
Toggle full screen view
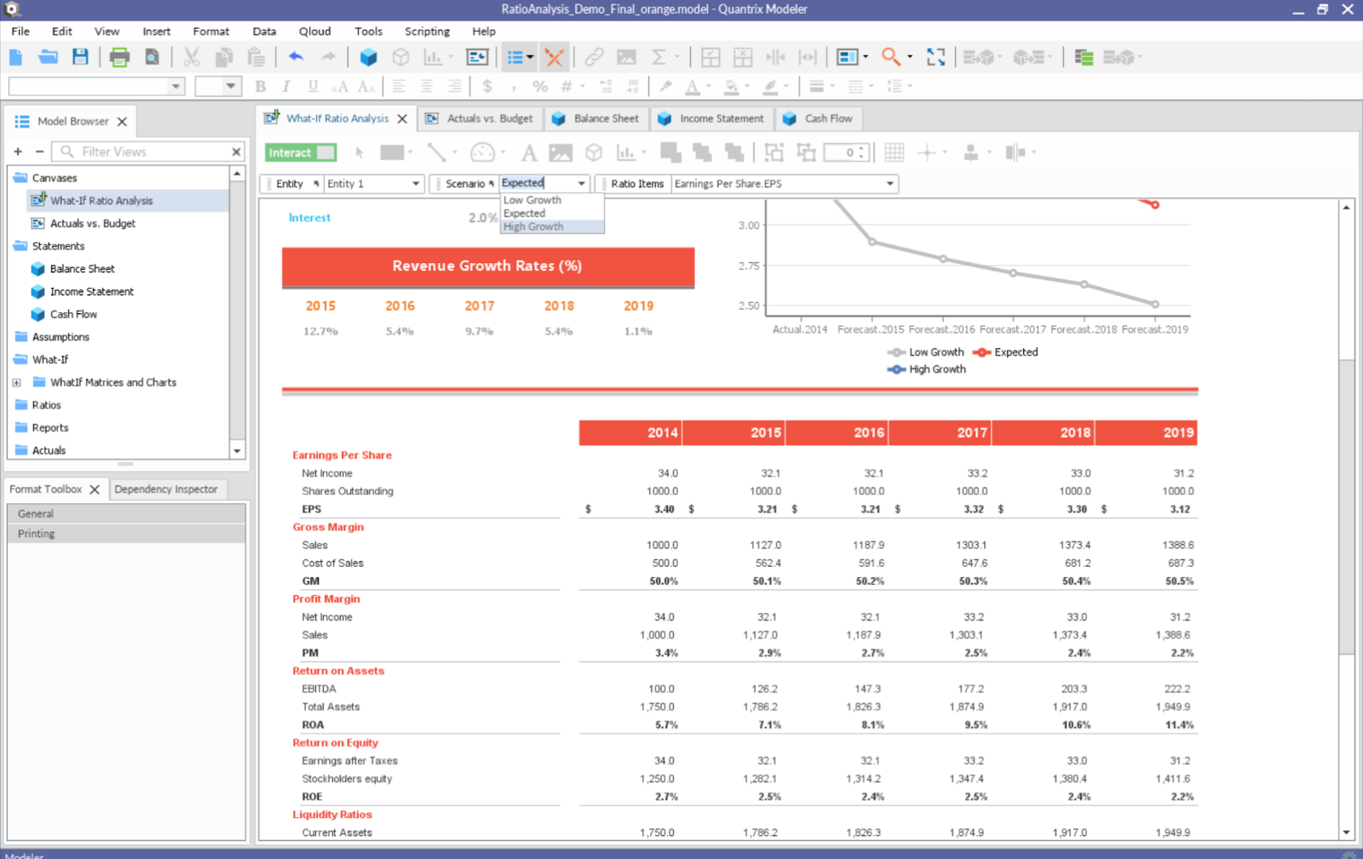936,57
